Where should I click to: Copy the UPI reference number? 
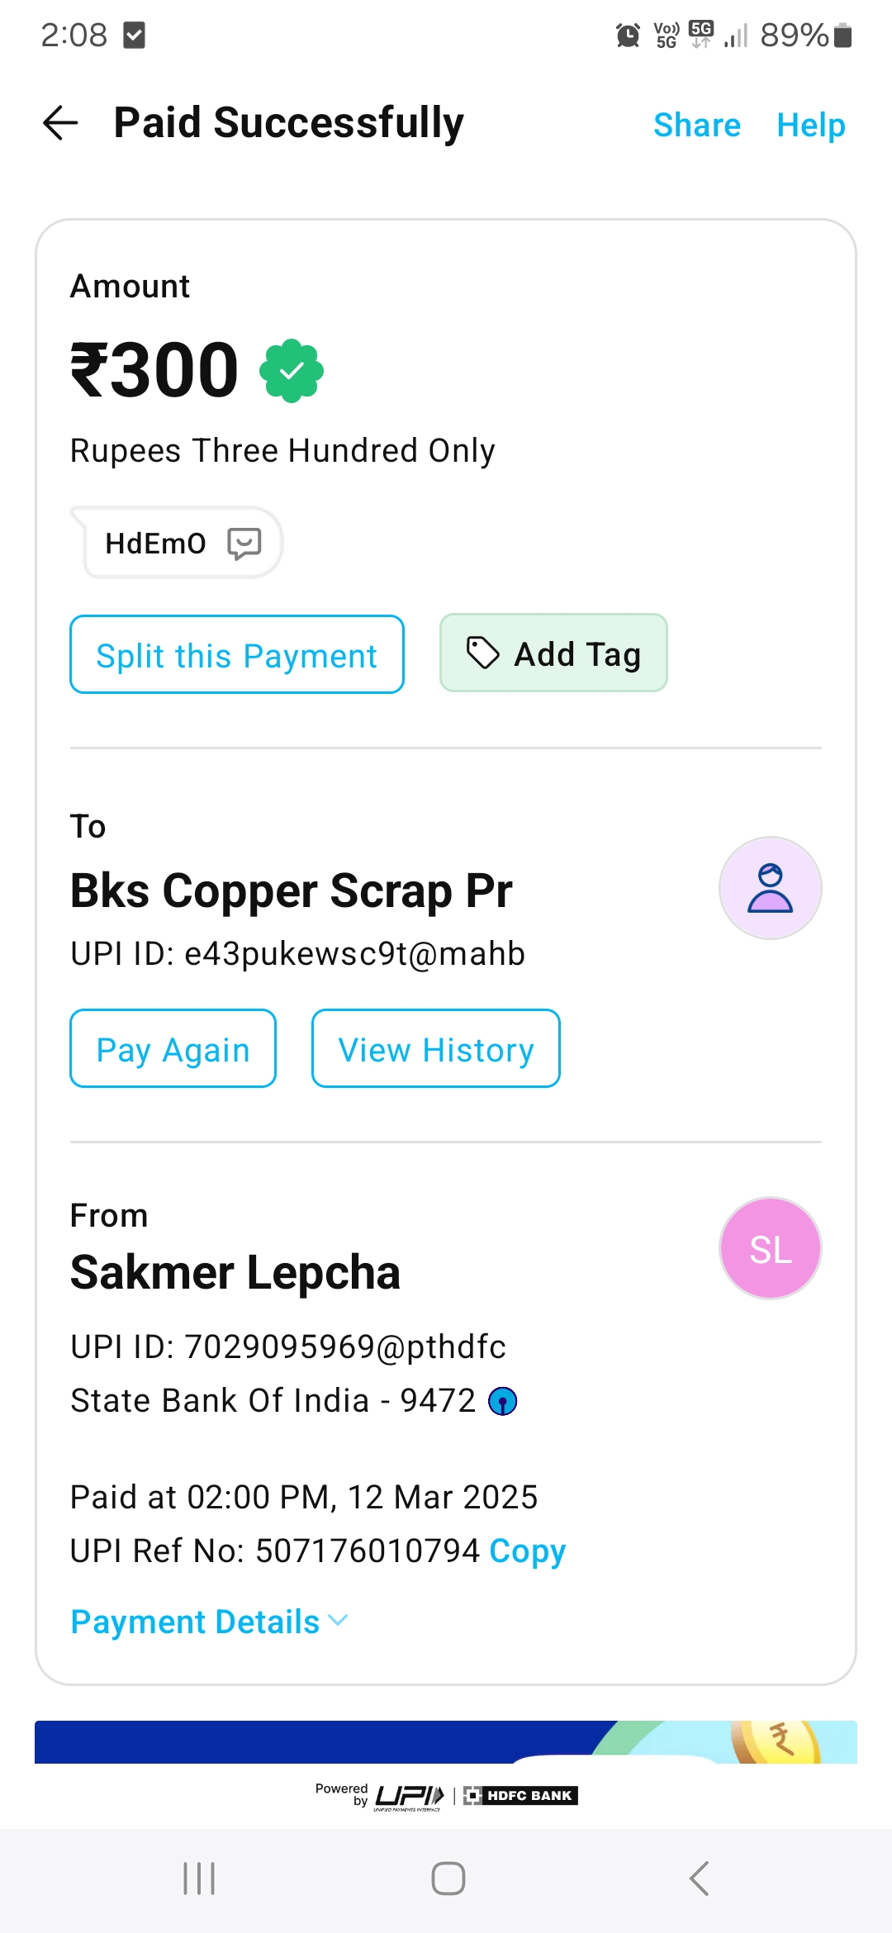527,1551
